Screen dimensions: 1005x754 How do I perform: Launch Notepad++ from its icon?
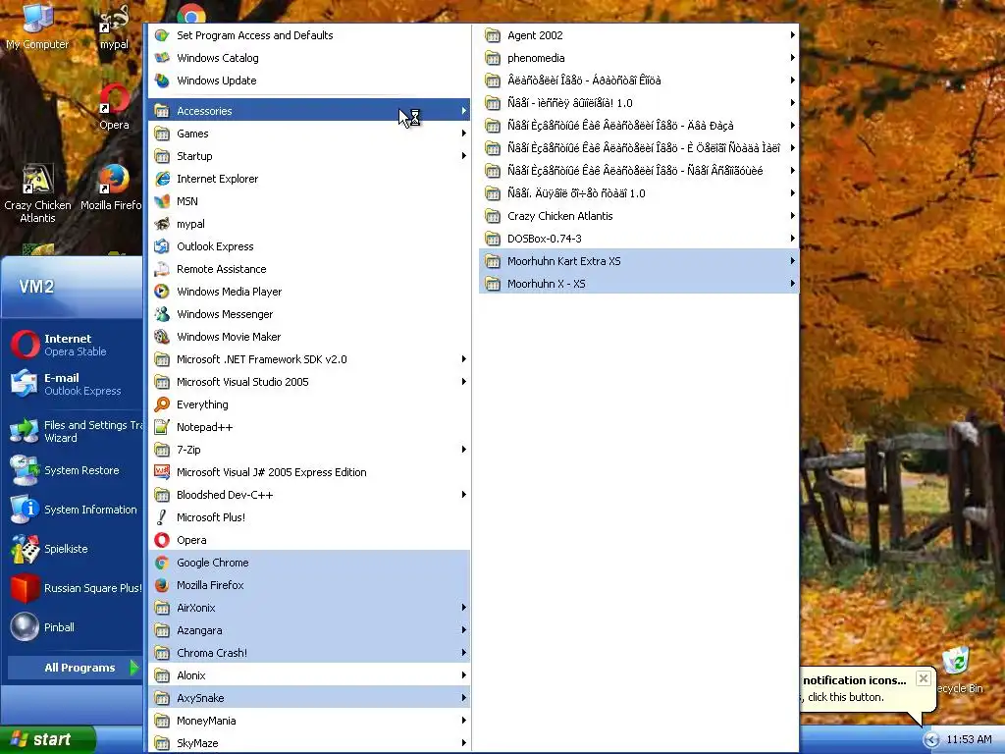162,427
